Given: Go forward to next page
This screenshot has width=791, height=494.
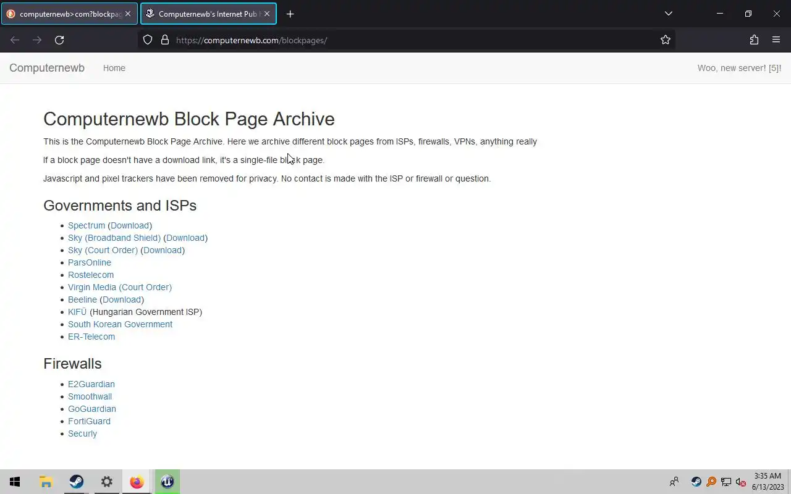Looking at the screenshot, I should pyautogui.click(x=37, y=40).
